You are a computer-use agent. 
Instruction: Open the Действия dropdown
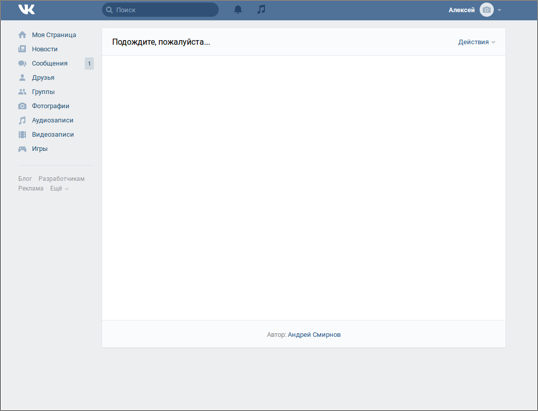(x=477, y=42)
